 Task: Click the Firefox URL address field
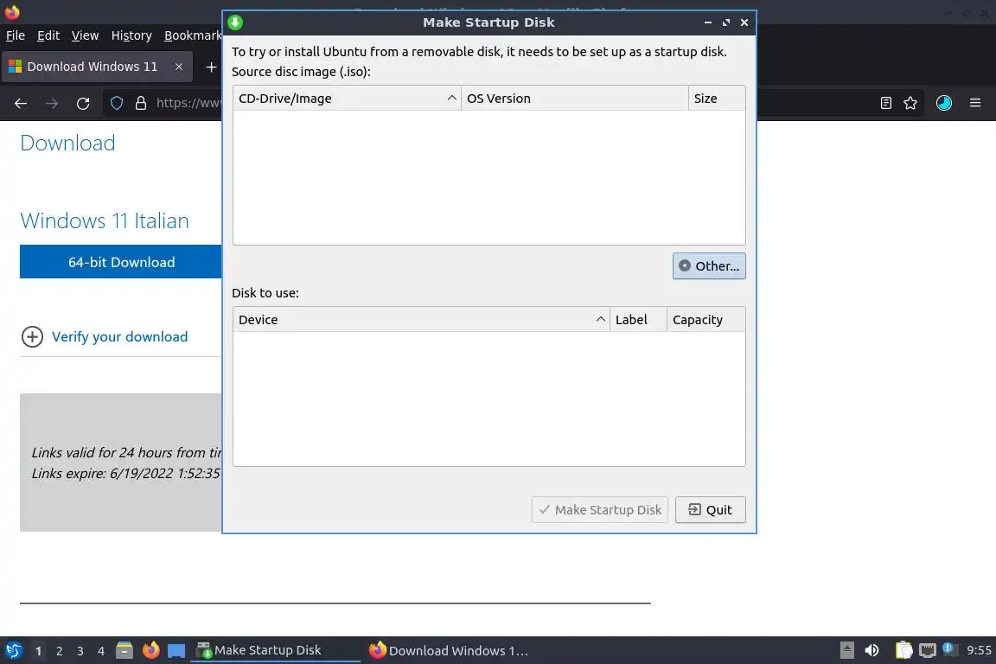click(188, 103)
